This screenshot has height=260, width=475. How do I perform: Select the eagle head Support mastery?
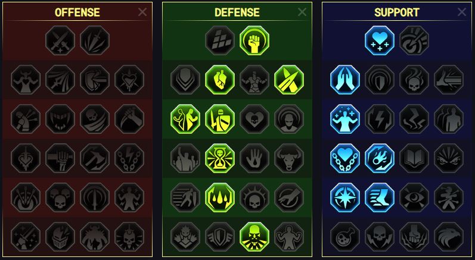[x=449, y=237]
